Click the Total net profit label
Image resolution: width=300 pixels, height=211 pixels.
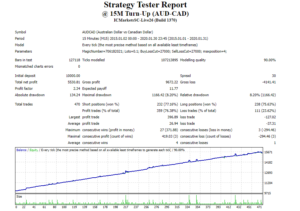click(x=26, y=82)
